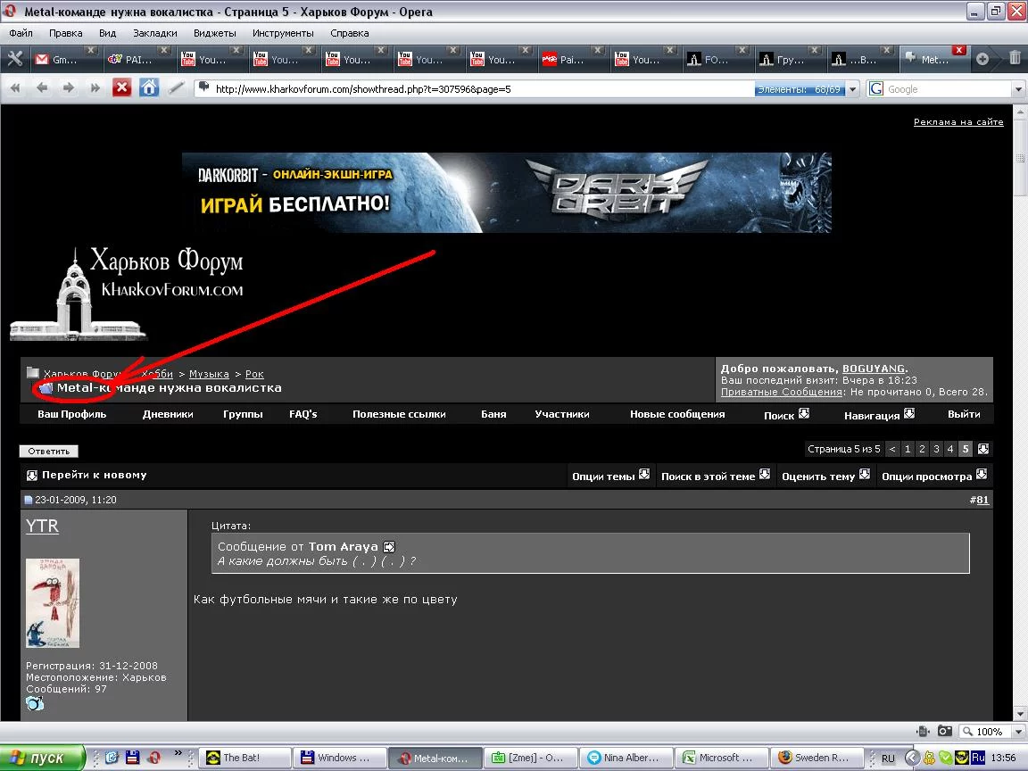The width and height of the screenshot is (1028, 771).
Task: Click the status icon under YTR's post count
Action: 35,703
